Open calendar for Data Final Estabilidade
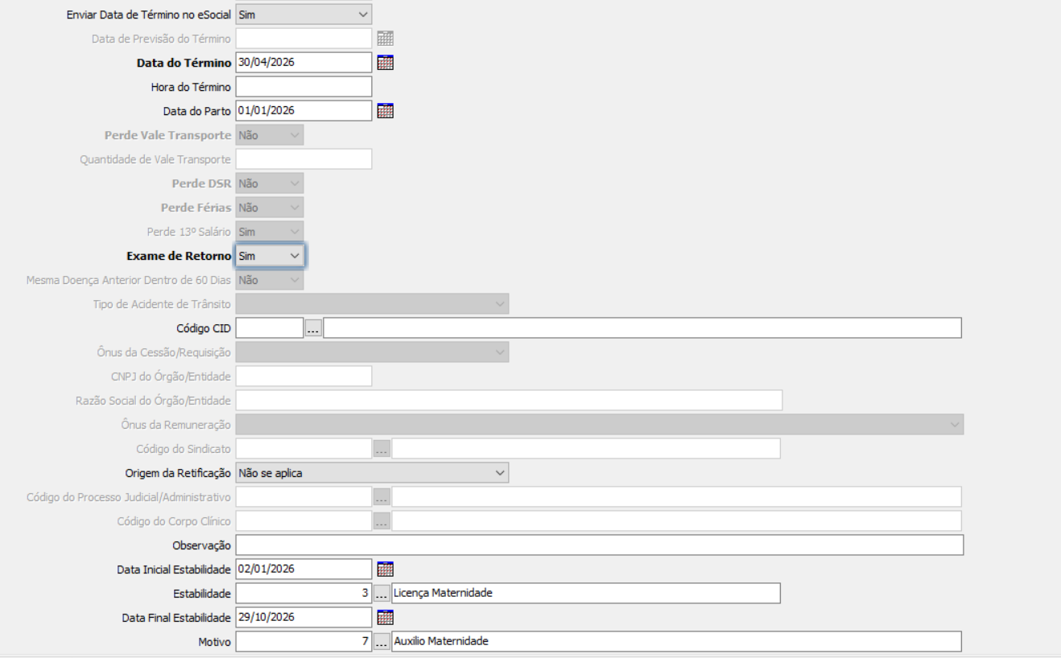This screenshot has width=1061, height=658. point(386,618)
